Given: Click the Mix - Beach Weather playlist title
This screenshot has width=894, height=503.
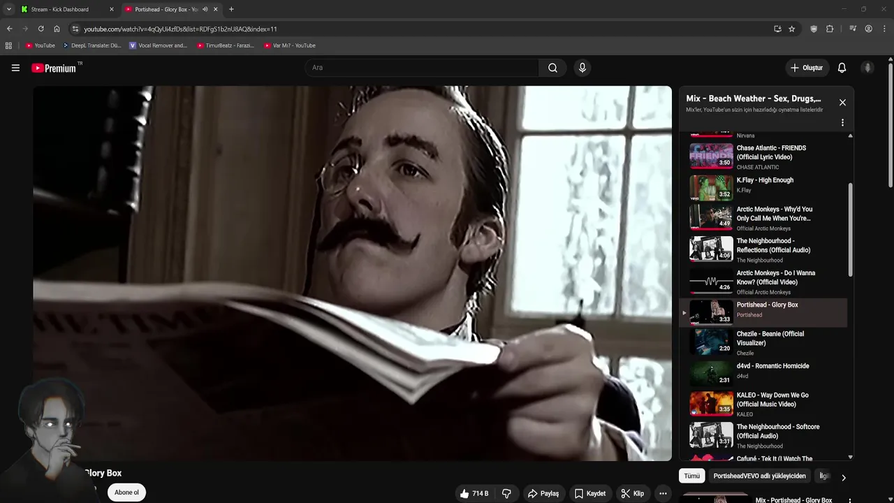Looking at the screenshot, I should pos(753,99).
